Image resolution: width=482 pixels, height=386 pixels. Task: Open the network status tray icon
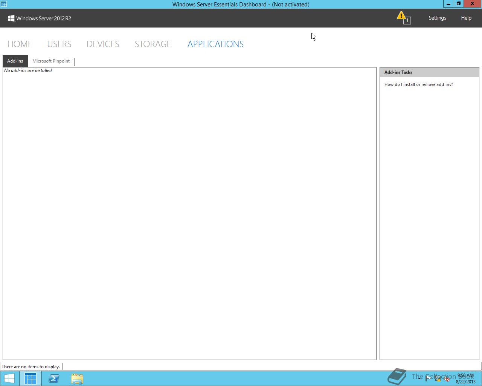coord(438,378)
